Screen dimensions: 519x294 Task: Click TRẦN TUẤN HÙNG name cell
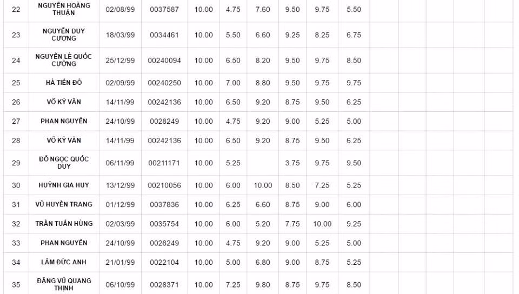pos(64,224)
